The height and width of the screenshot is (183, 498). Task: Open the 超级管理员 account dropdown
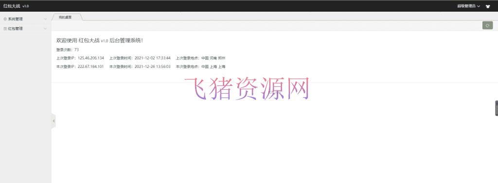[x=468, y=6]
